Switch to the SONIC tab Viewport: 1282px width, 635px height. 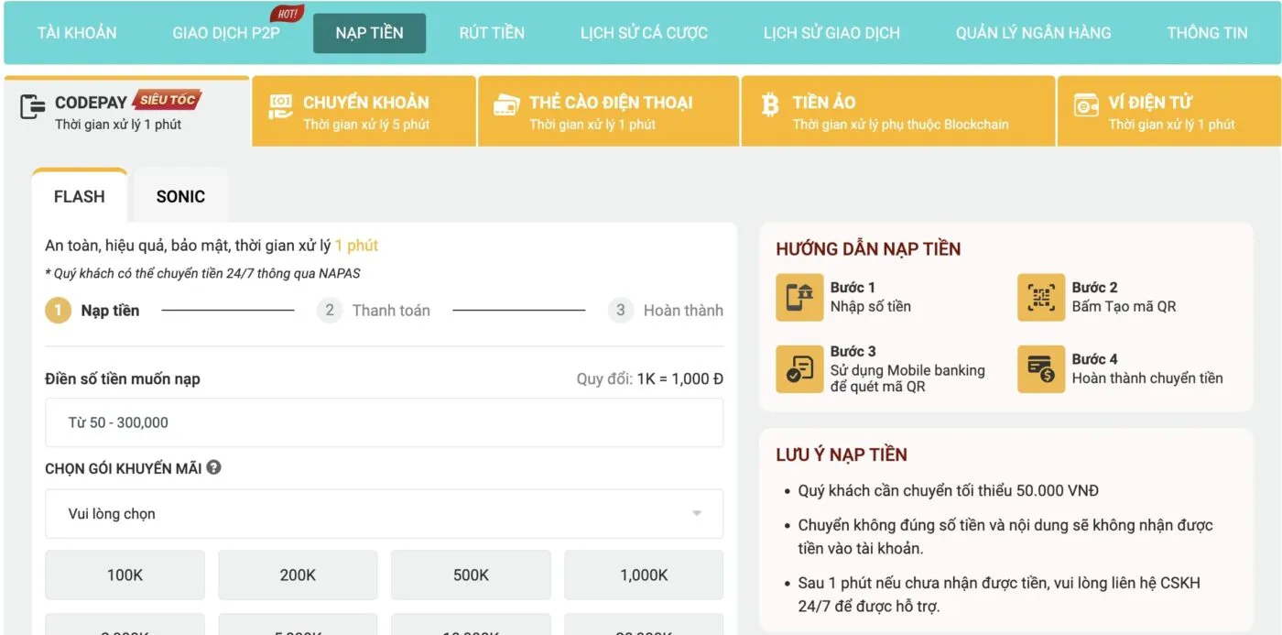(180, 196)
